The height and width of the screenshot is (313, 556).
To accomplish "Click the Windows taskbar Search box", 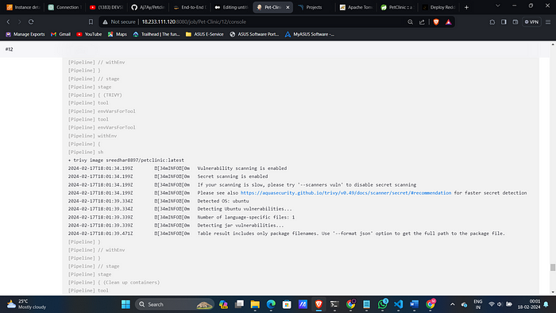I will click(175, 304).
